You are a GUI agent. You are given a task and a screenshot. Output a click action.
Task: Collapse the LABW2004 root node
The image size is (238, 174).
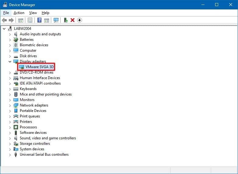(4, 29)
